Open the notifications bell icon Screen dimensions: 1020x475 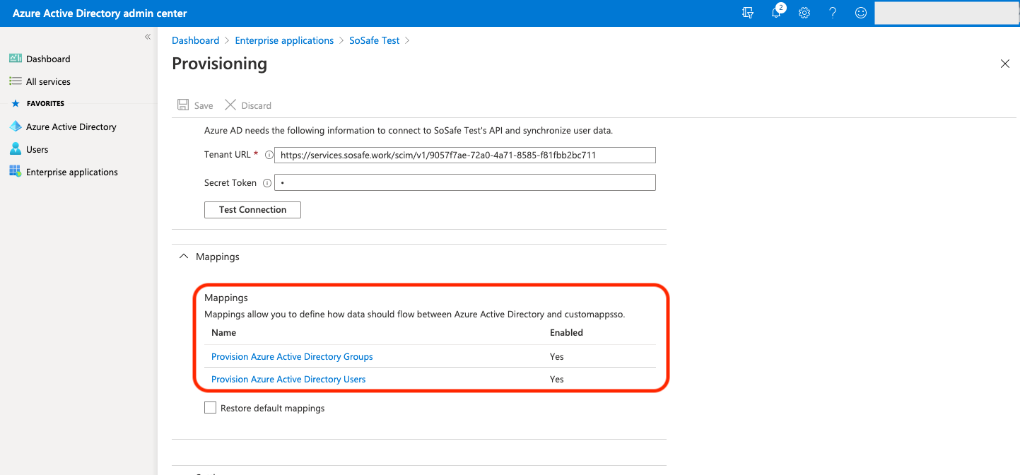776,13
